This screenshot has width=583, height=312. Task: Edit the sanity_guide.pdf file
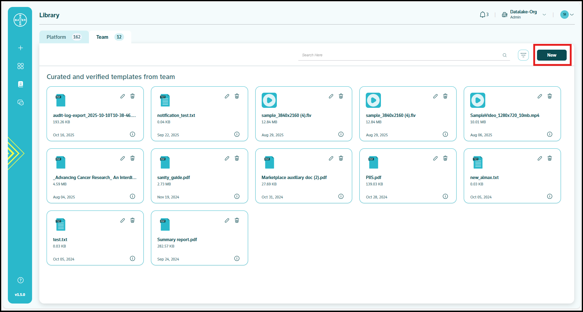click(x=227, y=158)
